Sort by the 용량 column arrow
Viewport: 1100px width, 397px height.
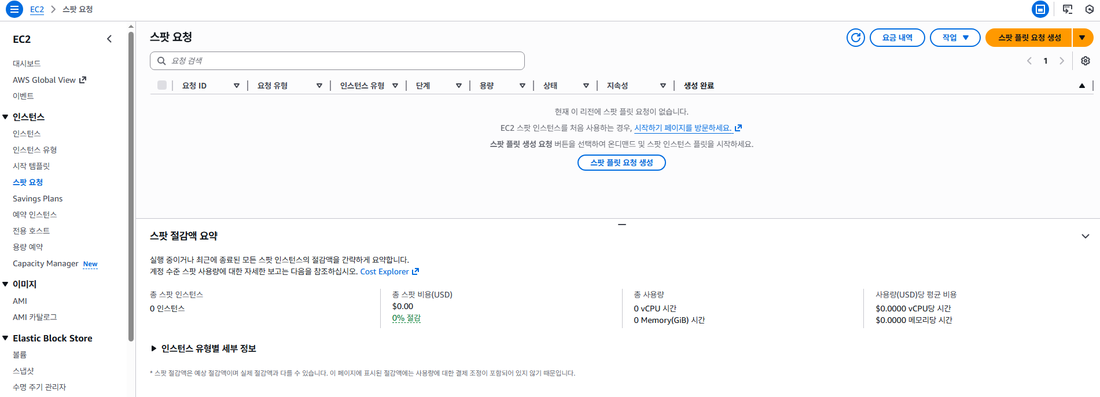[x=523, y=86]
